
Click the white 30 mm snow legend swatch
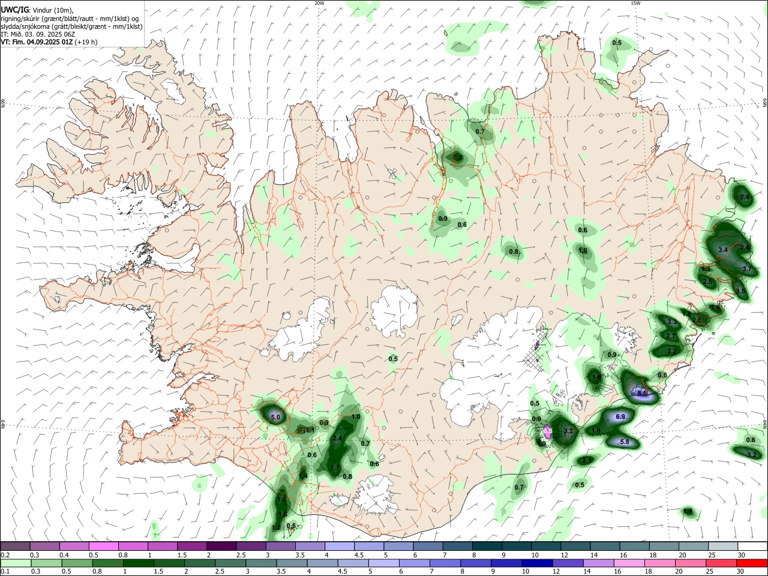coord(752,546)
